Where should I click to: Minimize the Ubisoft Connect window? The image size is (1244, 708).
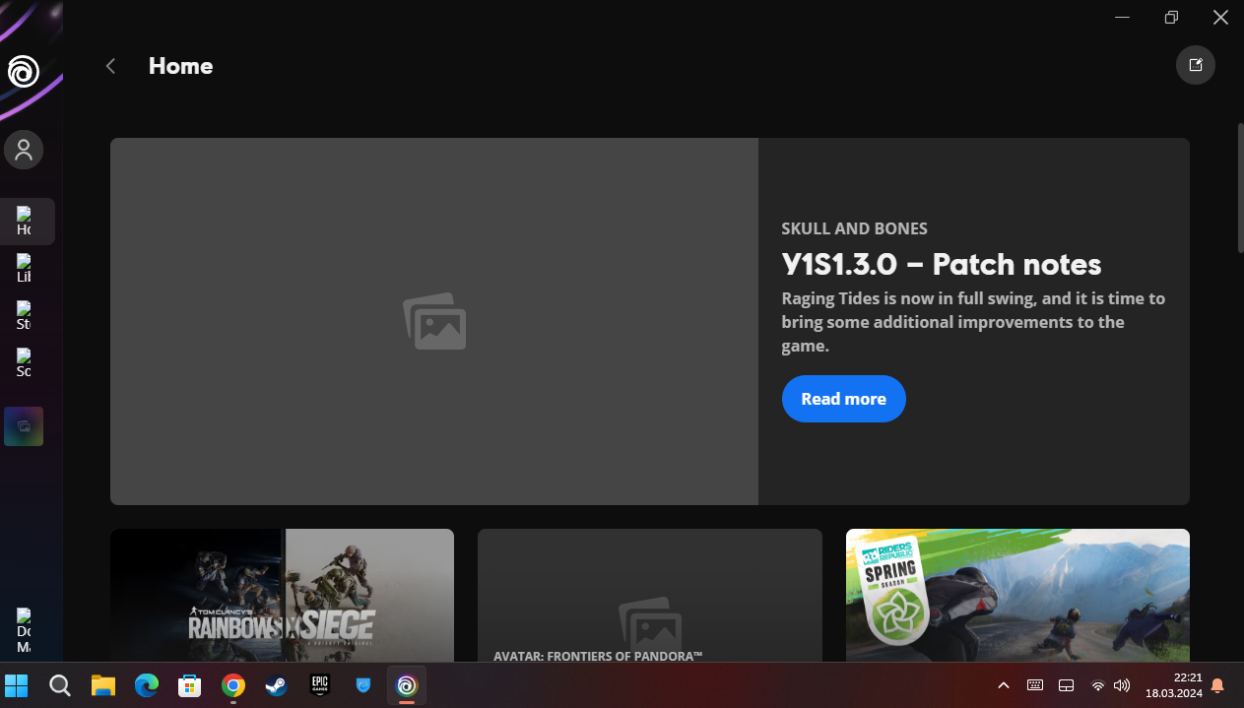(1122, 17)
